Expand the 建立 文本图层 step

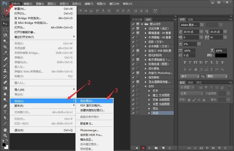pyautogui.click(x=149, y=95)
